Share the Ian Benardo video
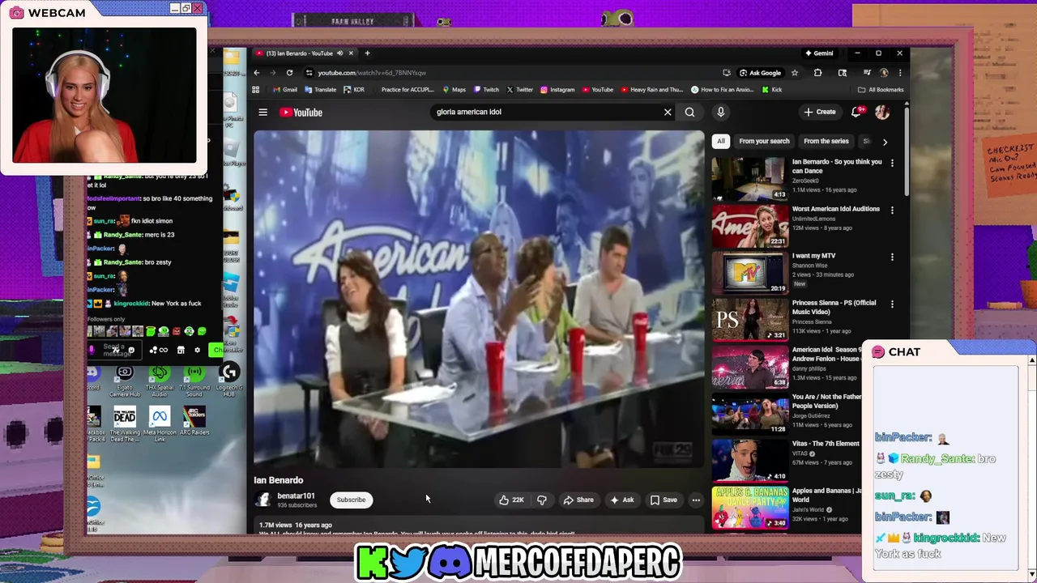 tap(578, 500)
